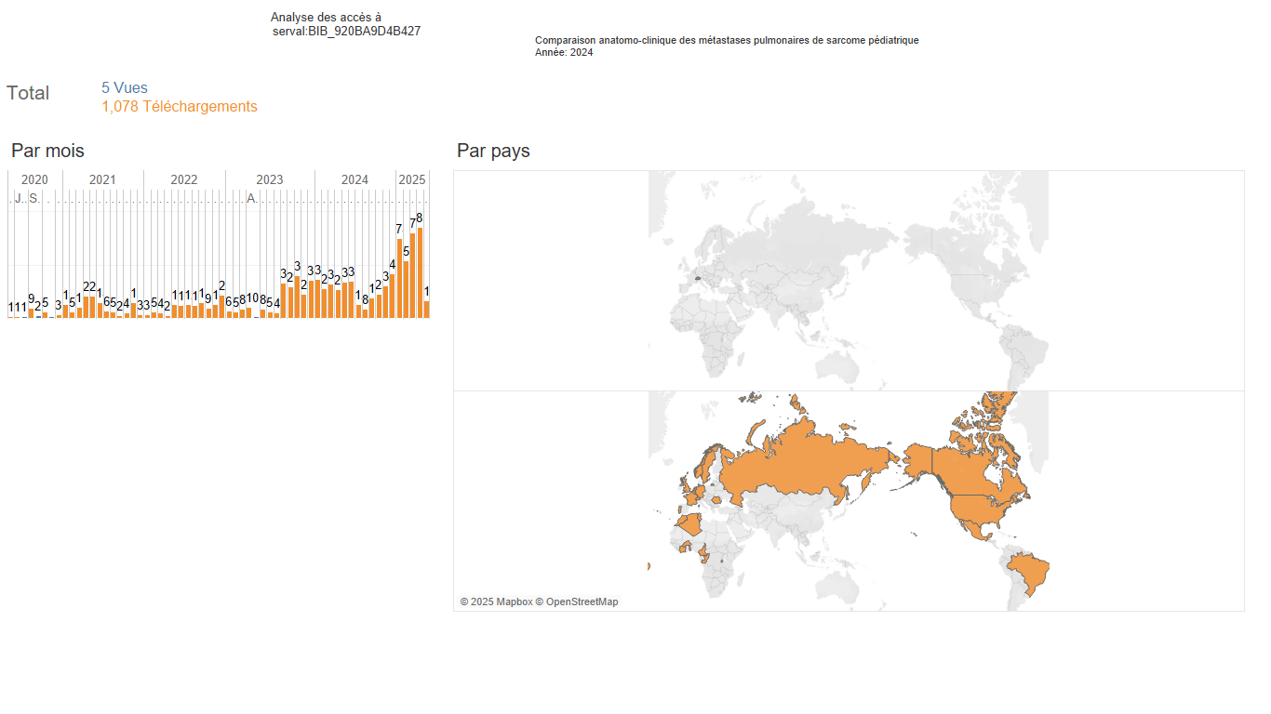1271x714 pixels.
Task: Select Brazil on the orange downloads map
Action: (1028, 572)
